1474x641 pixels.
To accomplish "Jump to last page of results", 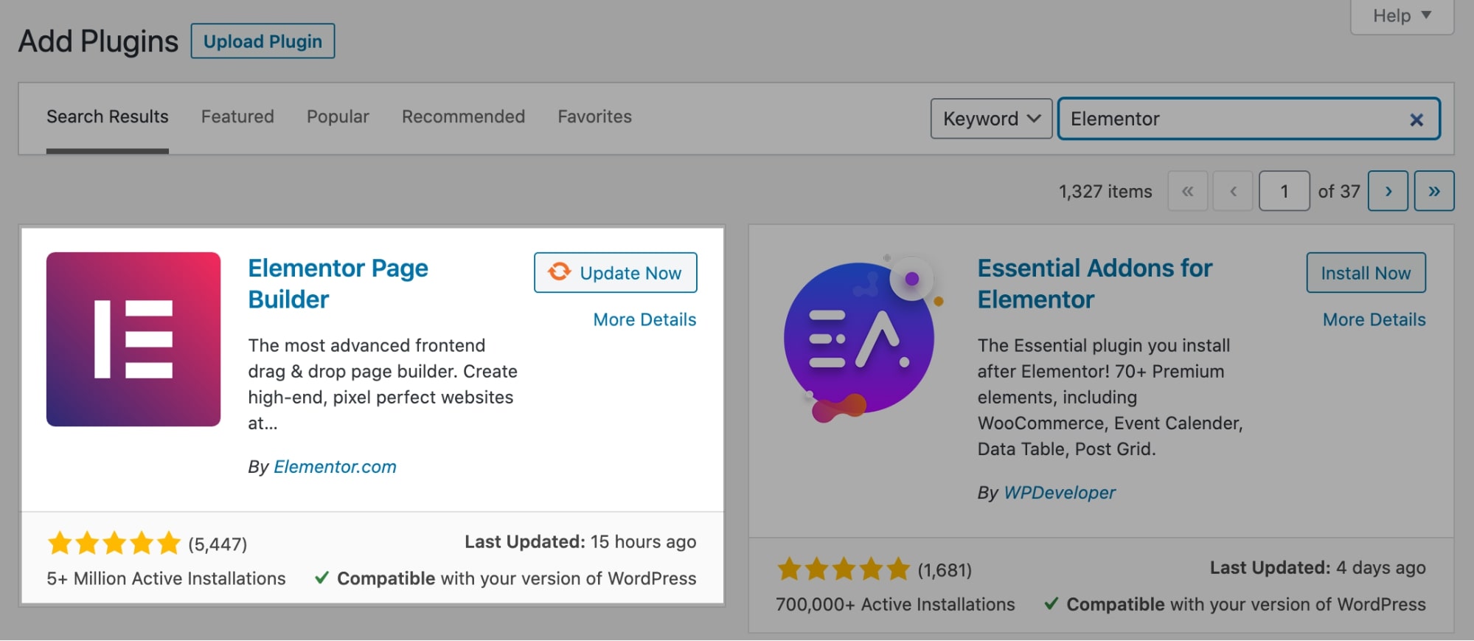I will (x=1434, y=191).
